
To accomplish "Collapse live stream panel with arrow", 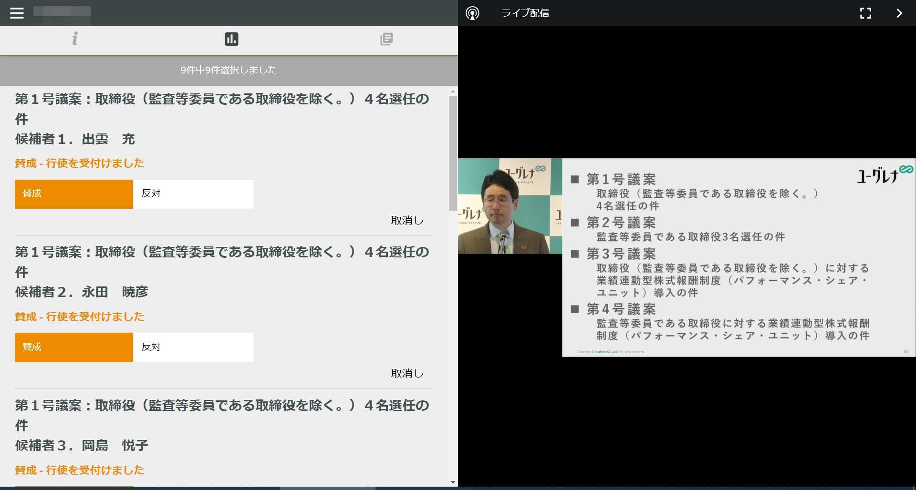I will click(899, 13).
